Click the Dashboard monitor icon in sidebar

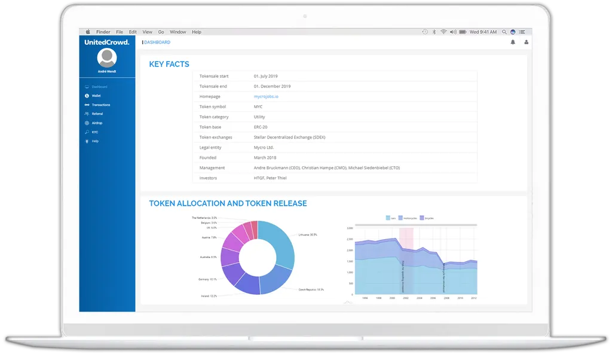[87, 87]
